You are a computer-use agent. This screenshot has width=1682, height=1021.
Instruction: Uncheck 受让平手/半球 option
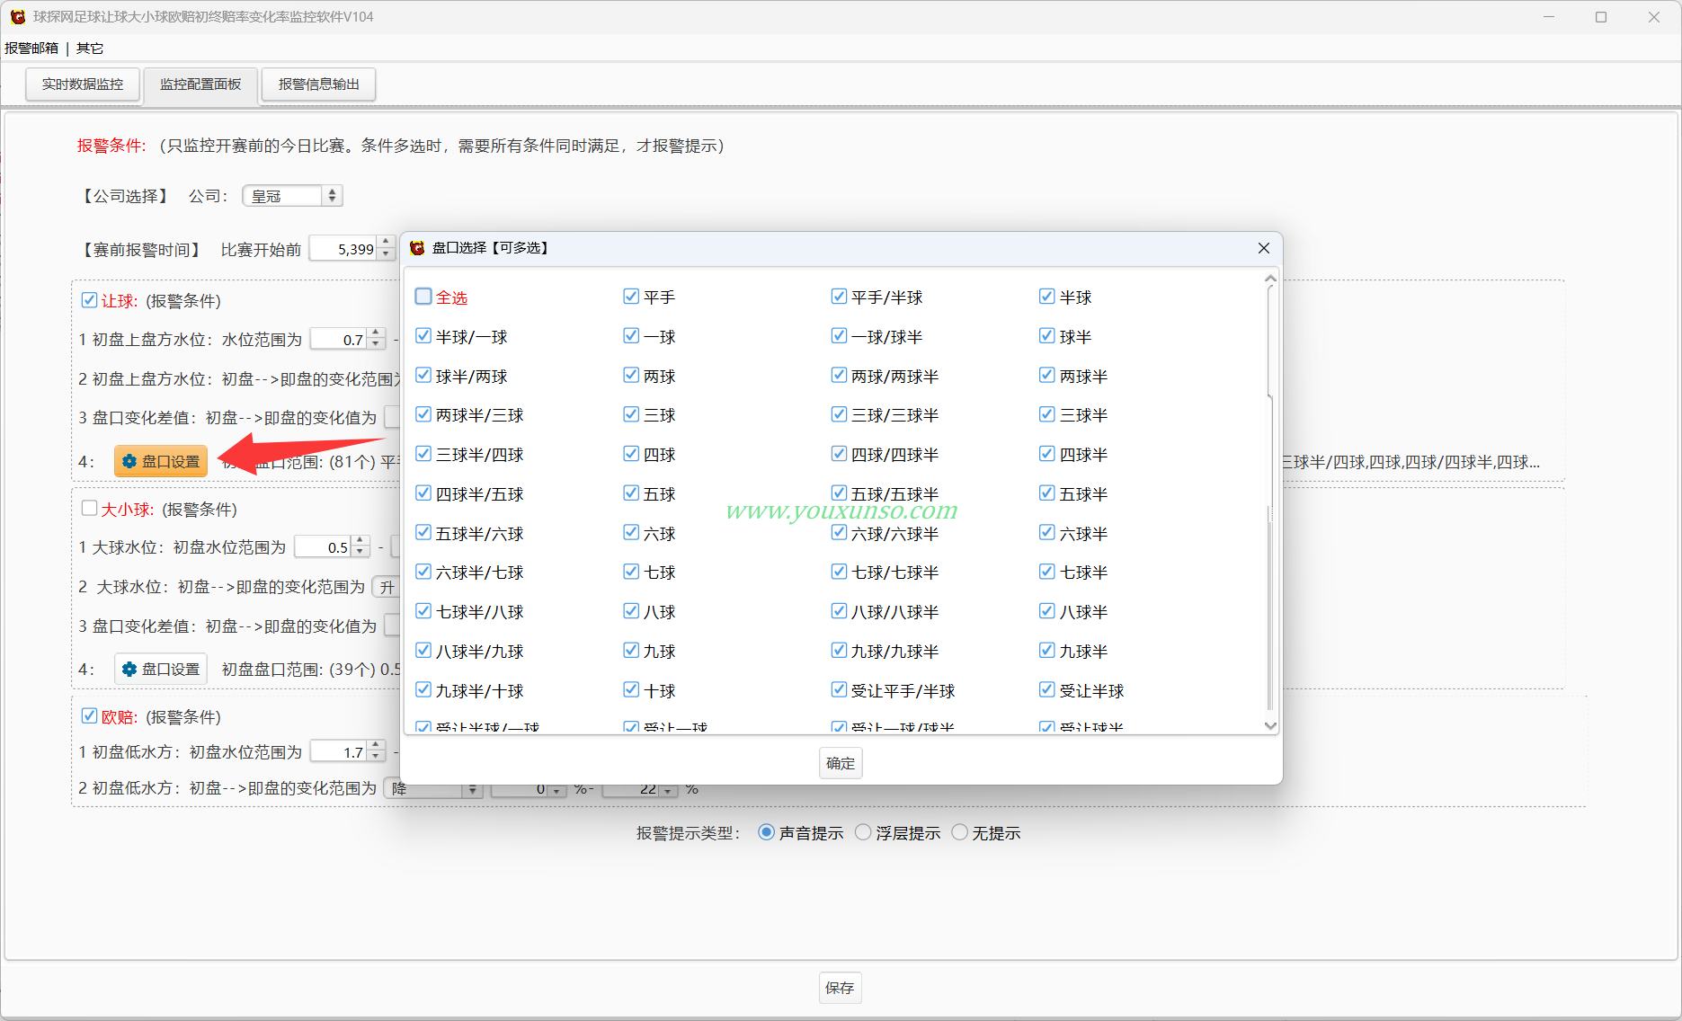[839, 690]
